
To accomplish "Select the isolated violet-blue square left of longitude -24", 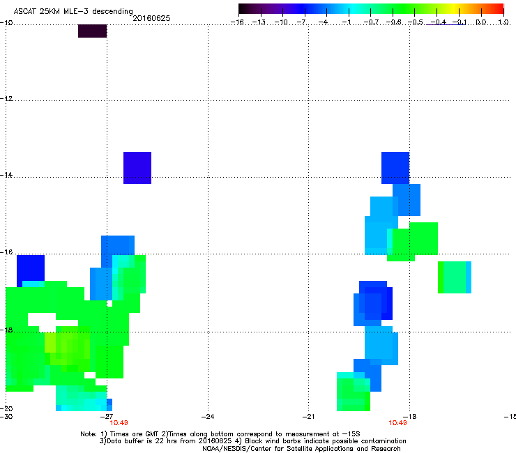I will [x=137, y=168].
